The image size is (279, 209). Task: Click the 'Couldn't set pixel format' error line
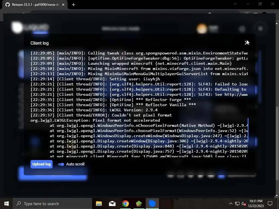pos(101,115)
